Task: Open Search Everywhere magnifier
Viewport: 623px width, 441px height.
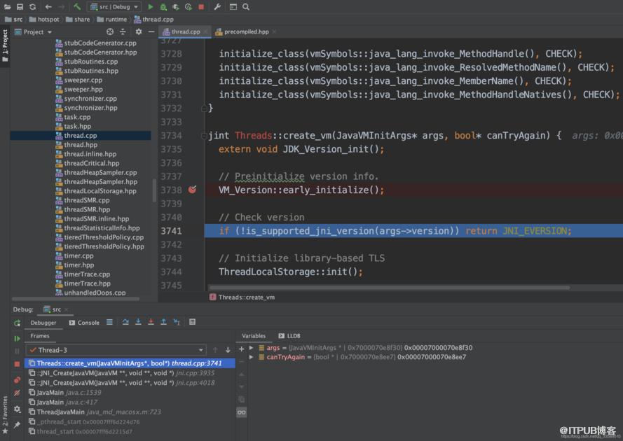Action: 246,7
